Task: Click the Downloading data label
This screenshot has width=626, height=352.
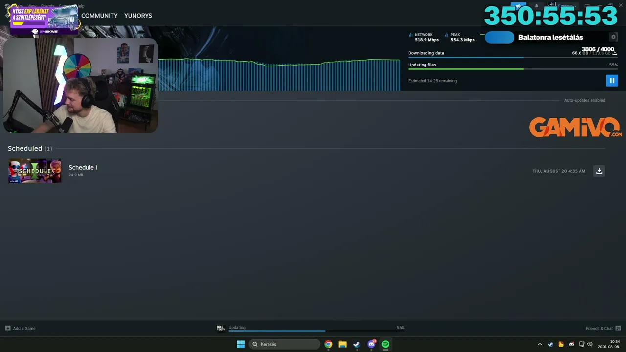Action: click(x=426, y=53)
